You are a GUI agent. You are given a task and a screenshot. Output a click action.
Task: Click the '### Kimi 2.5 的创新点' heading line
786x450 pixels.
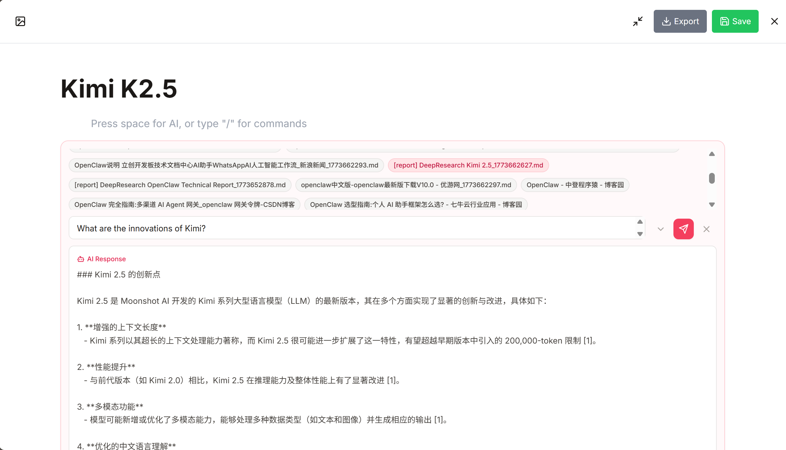coord(119,275)
